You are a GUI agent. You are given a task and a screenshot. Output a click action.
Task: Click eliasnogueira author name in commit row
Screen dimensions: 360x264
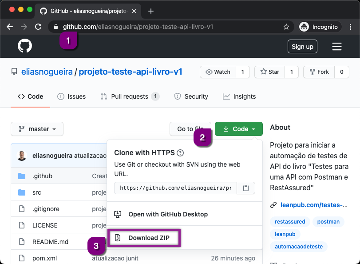click(x=52, y=156)
